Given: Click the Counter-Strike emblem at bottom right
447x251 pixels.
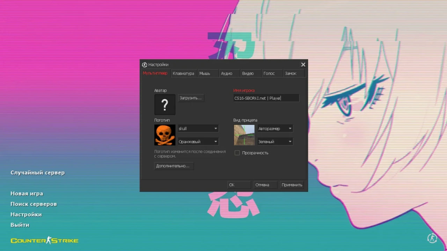Looking at the screenshot, I should click(x=432, y=238).
